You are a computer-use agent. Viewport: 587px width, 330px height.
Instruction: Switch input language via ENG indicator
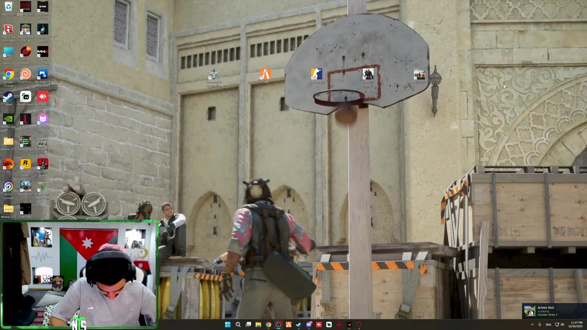click(548, 324)
